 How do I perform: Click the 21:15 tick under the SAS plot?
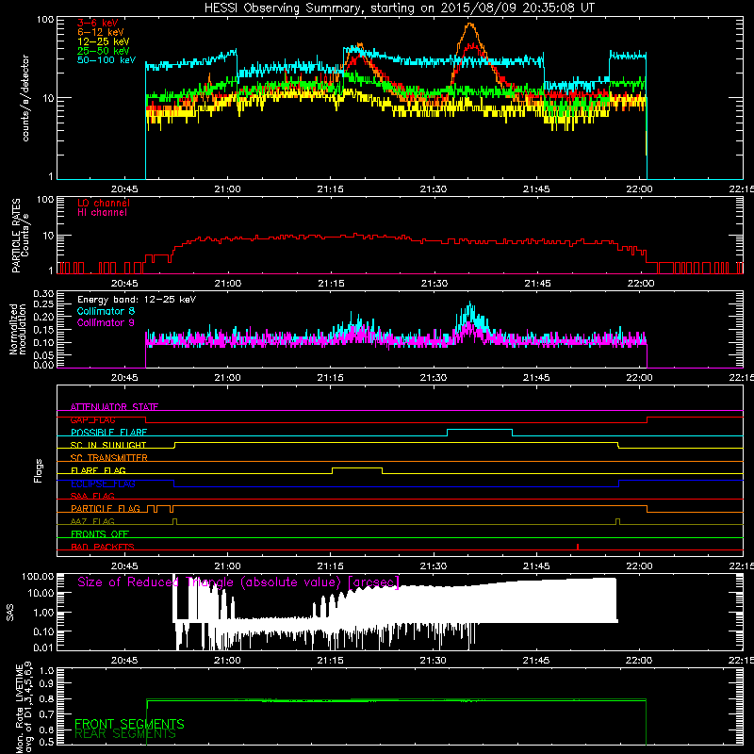[x=331, y=661]
